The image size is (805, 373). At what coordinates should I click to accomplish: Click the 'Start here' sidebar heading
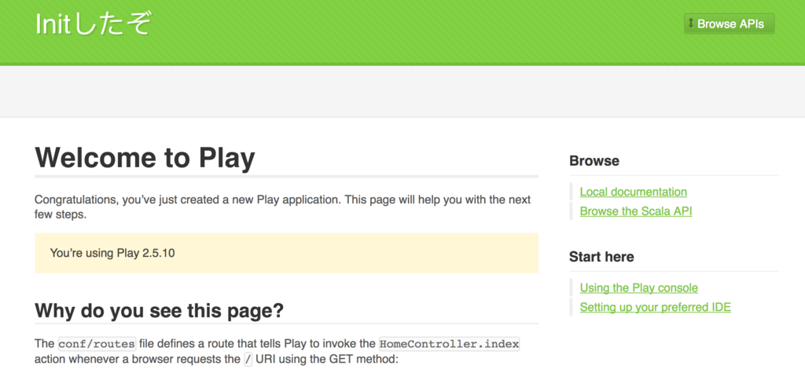601,257
